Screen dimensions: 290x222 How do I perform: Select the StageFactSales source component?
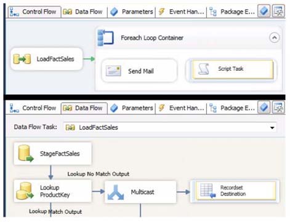click(52, 154)
